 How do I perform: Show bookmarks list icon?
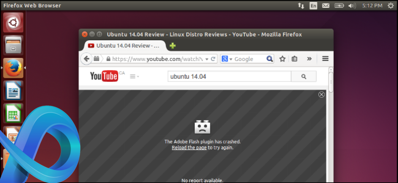tap(295, 59)
